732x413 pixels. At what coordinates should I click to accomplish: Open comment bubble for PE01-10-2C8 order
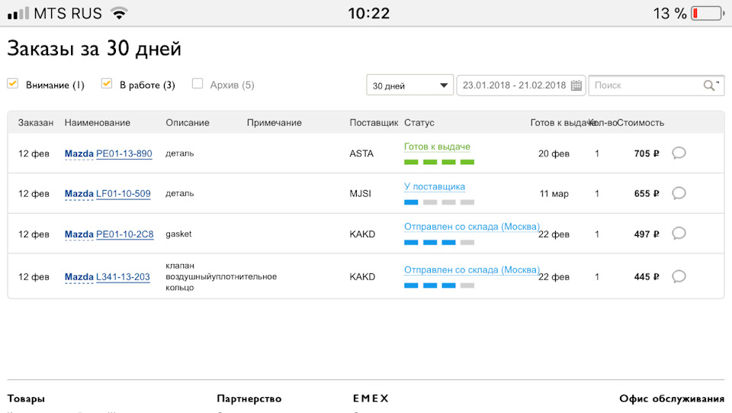point(679,234)
